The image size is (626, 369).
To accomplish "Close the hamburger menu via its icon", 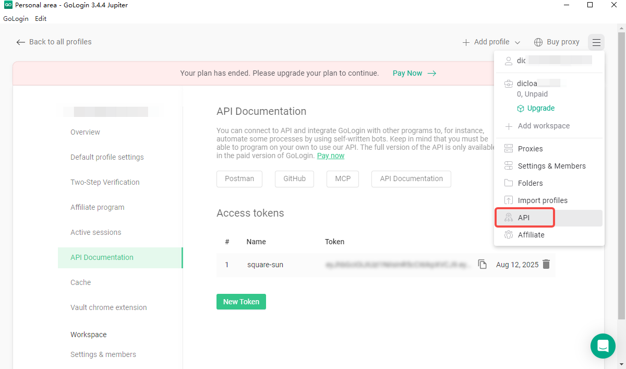I will coord(596,42).
